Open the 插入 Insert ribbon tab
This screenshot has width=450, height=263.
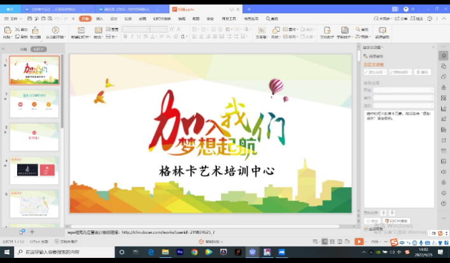tap(99, 18)
